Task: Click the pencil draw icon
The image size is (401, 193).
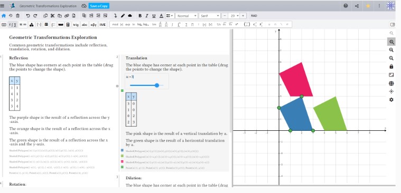Action: coord(123,16)
